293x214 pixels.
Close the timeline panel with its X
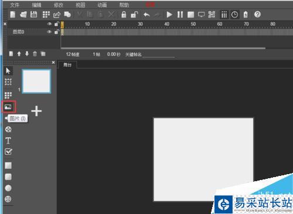[x=5, y=24]
